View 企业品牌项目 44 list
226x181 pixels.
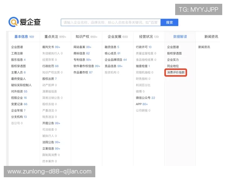[116, 60]
